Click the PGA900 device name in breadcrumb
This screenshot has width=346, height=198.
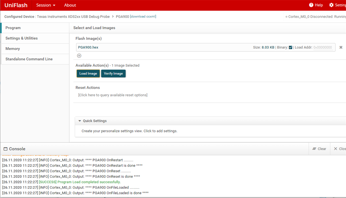click(x=122, y=17)
